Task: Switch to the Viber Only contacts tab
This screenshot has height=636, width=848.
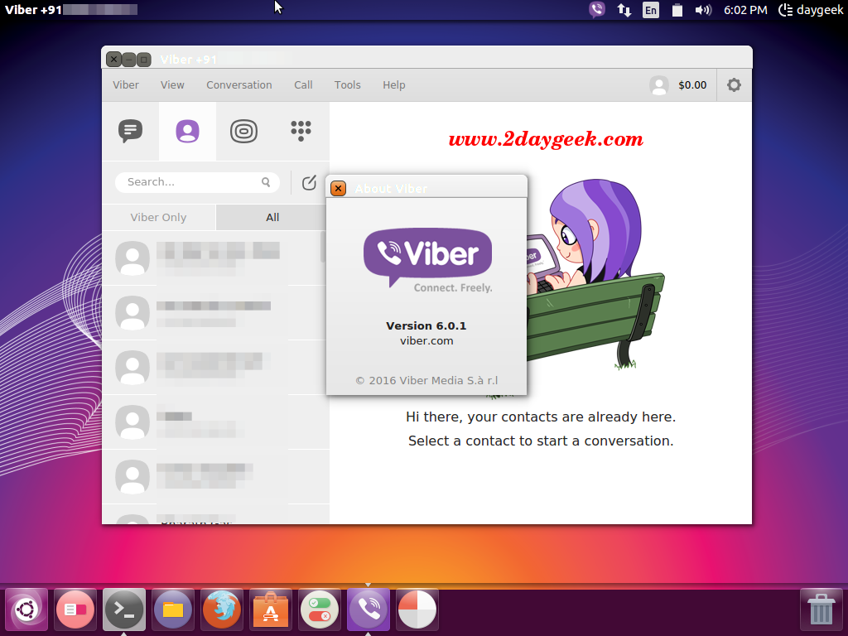Action: pyautogui.click(x=158, y=218)
